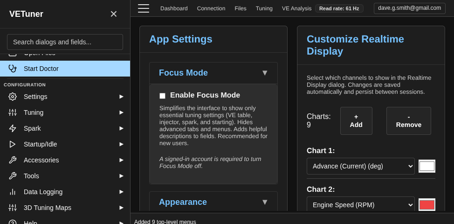Pick the red color swatch for Chart 2
Image resolution: width=454 pixels, height=224 pixels.
point(427,205)
